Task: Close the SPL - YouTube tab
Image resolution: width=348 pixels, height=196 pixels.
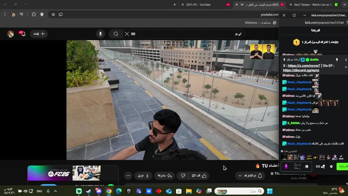Action: [182, 5]
